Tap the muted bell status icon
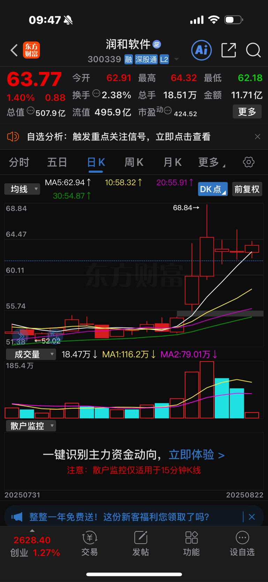This screenshot has width=268, height=582. (68, 20)
